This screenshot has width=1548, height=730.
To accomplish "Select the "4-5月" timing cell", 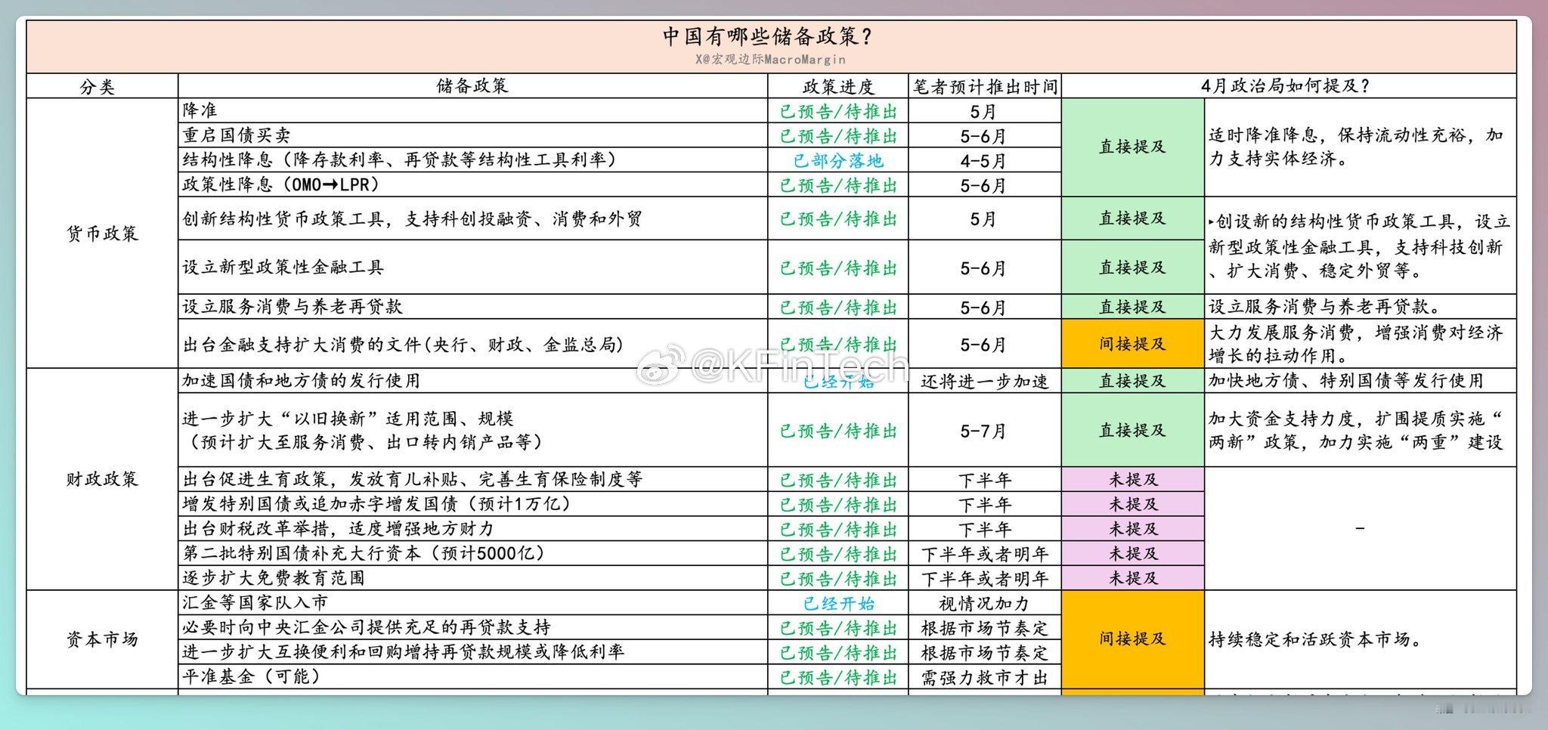I will [984, 160].
